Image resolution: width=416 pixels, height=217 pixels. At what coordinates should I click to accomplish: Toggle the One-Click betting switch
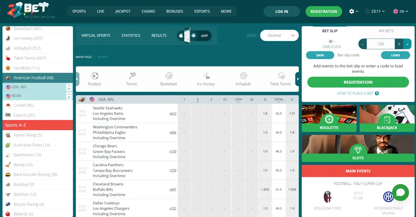331,42
